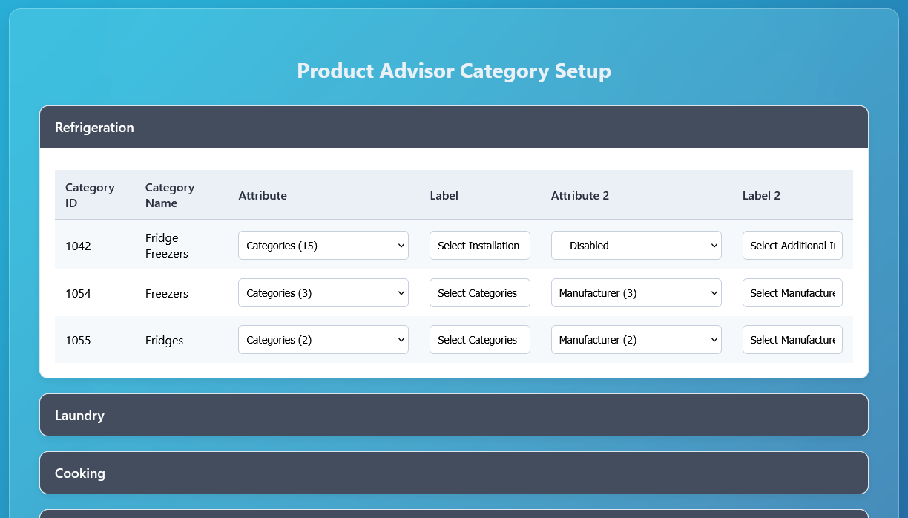This screenshot has width=908, height=518.
Task: Open the Categories (15) attribute dropdown
Action: [323, 246]
